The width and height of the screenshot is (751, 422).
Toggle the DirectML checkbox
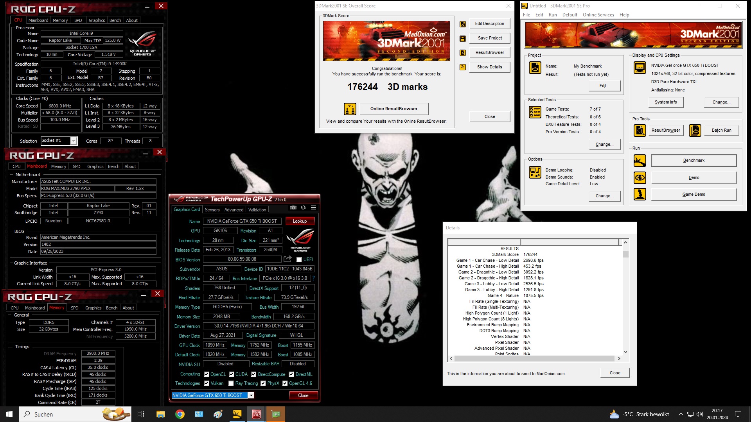[x=291, y=374]
